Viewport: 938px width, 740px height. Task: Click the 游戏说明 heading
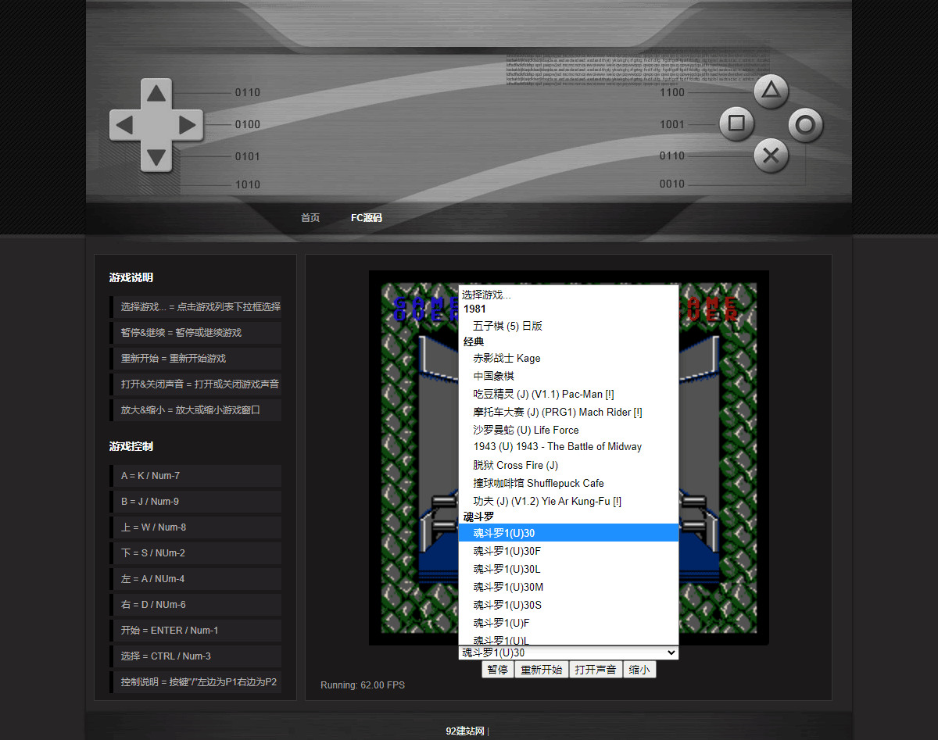(131, 277)
